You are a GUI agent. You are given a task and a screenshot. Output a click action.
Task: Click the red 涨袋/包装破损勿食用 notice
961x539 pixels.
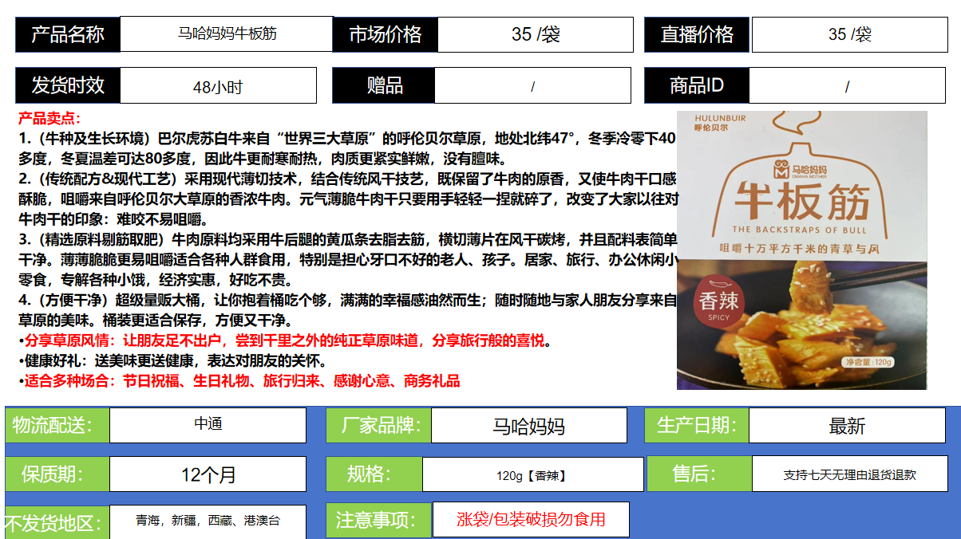click(531, 520)
